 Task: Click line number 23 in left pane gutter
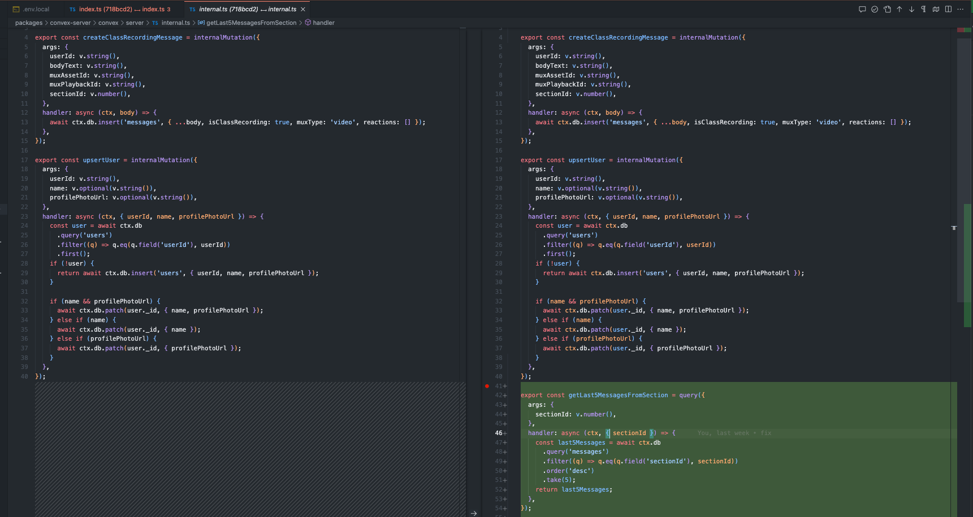point(24,216)
